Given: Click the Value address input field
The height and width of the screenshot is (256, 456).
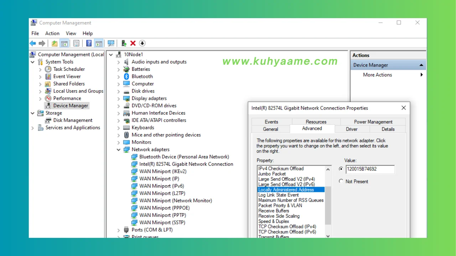Looking at the screenshot, I should [370, 169].
